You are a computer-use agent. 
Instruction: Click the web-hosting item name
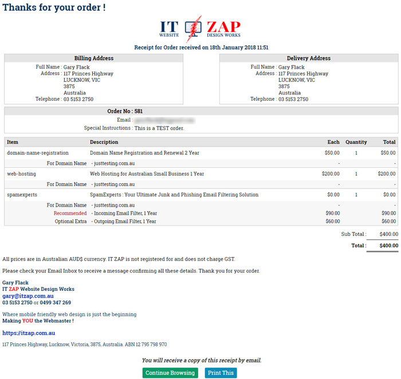pos(21,173)
